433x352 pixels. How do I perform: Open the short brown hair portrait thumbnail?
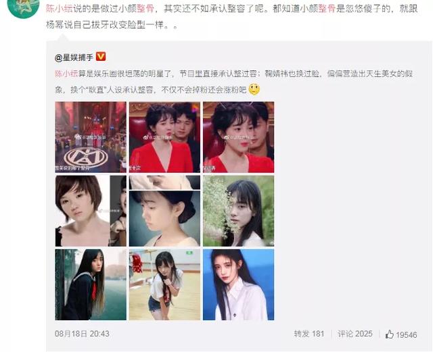tap(91, 211)
